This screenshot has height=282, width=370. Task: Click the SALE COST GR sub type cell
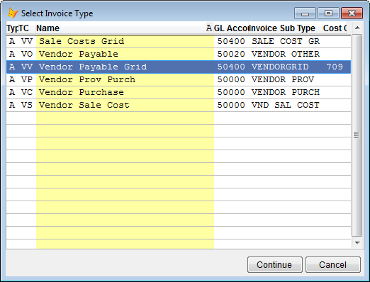tap(286, 41)
